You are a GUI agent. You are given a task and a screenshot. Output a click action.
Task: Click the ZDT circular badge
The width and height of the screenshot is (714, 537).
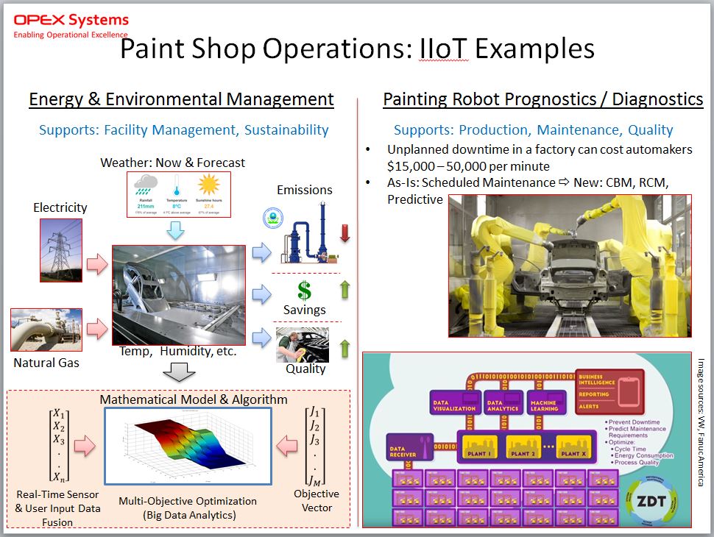pyautogui.click(x=651, y=501)
